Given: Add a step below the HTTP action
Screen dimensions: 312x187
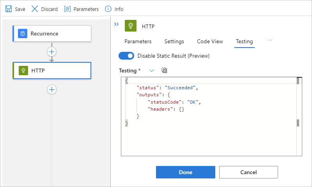Looking at the screenshot, I should coord(52,90).
